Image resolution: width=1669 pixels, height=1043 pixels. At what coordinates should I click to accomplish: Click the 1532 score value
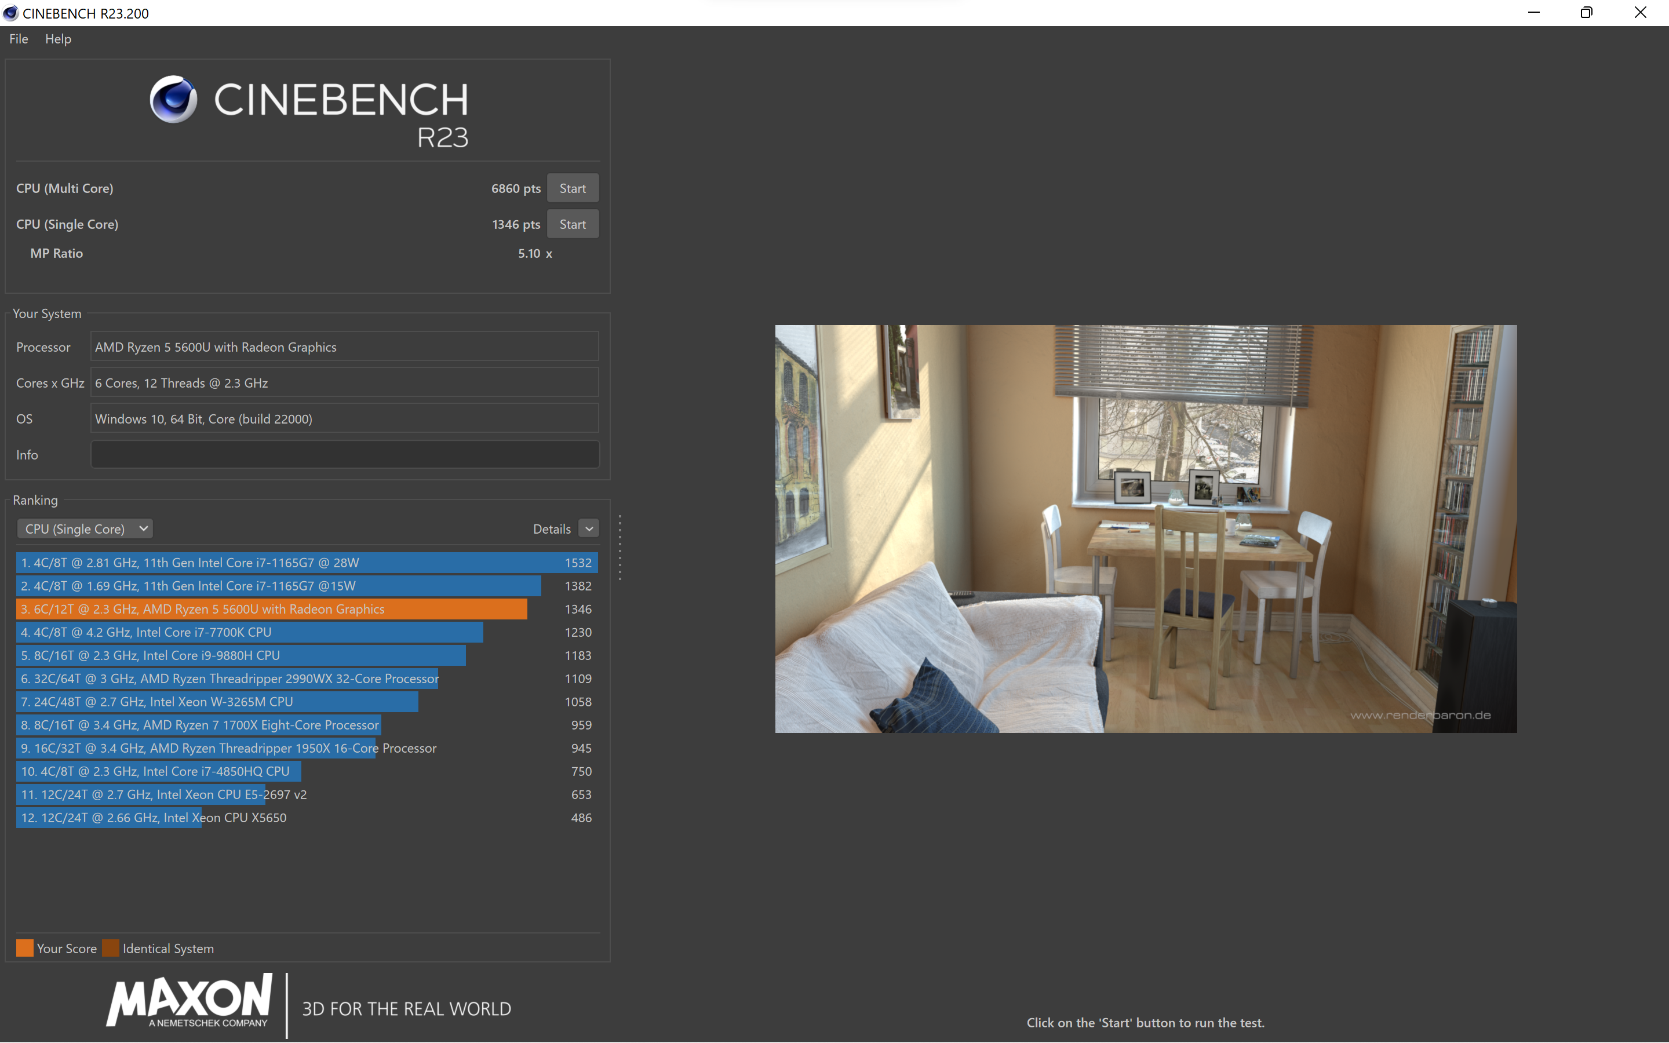point(578,563)
